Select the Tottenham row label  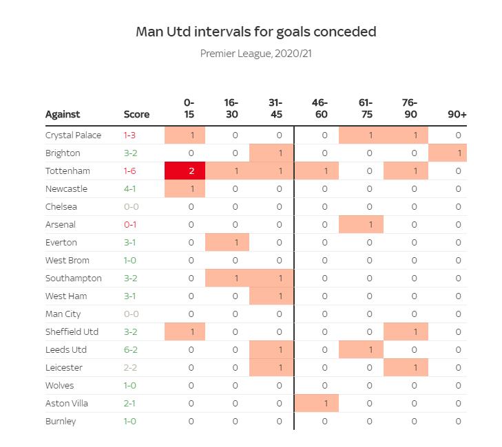[x=67, y=171]
